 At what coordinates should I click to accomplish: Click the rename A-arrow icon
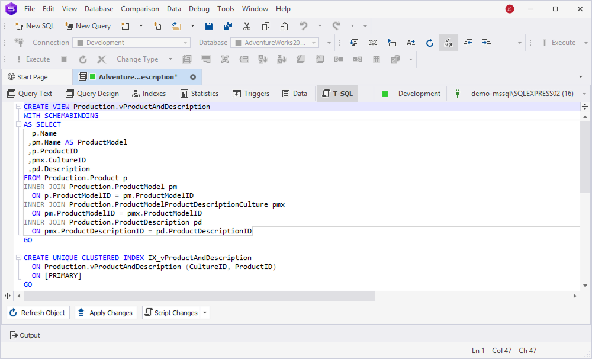coord(411,43)
